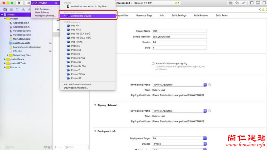Open the Build Settings tab
The width and height of the screenshot is (267, 151).
click(179, 15)
